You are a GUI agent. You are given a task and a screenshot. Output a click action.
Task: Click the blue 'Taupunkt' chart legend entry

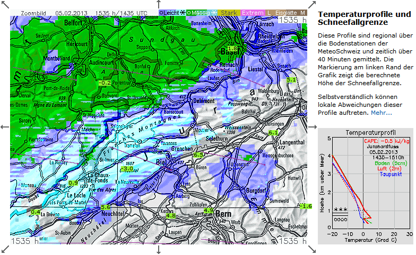(x=391, y=174)
